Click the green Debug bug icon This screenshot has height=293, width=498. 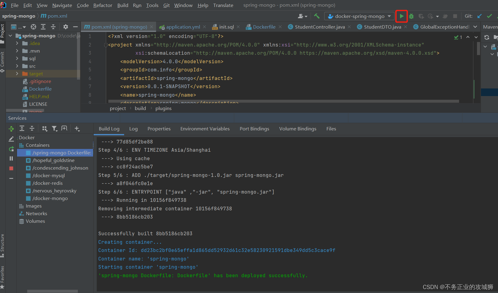411,16
